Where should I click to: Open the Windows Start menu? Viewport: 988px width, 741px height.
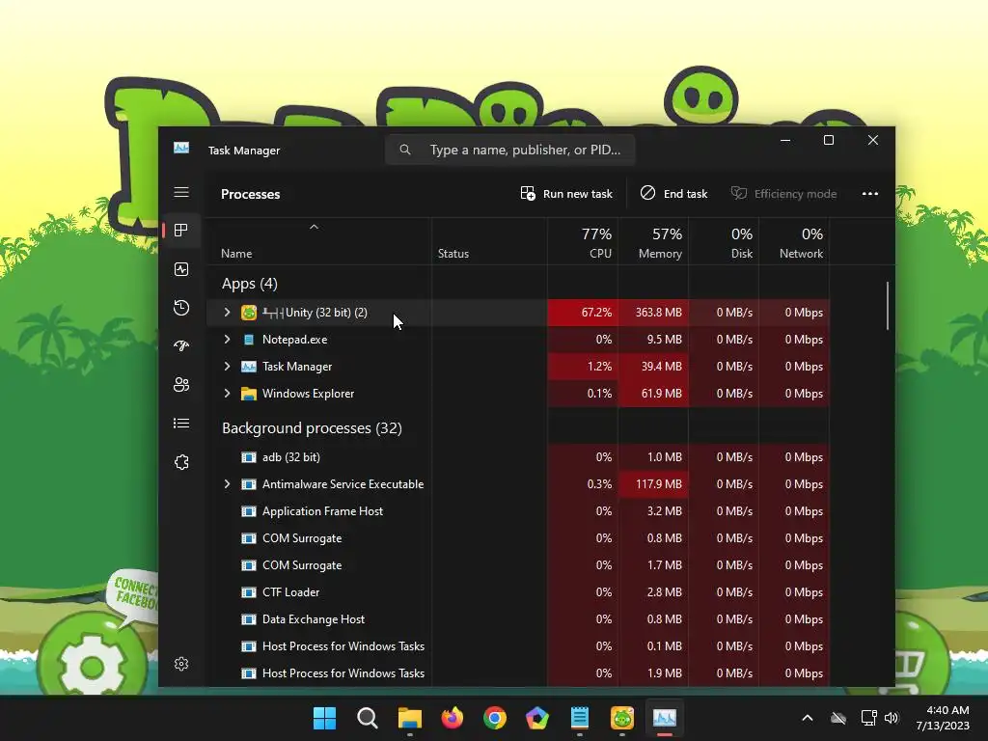point(324,718)
